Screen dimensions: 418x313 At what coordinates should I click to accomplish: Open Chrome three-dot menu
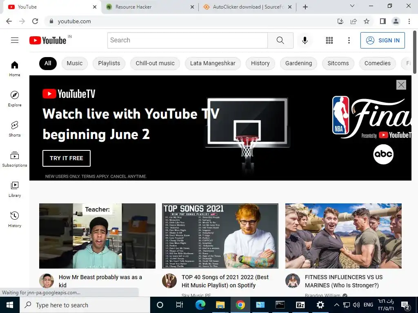tap(409, 21)
